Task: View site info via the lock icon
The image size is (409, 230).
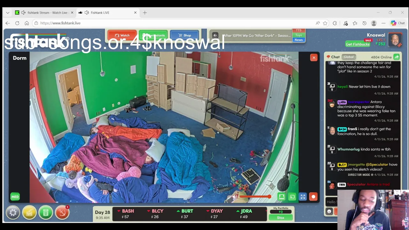Action: coord(36,23)
